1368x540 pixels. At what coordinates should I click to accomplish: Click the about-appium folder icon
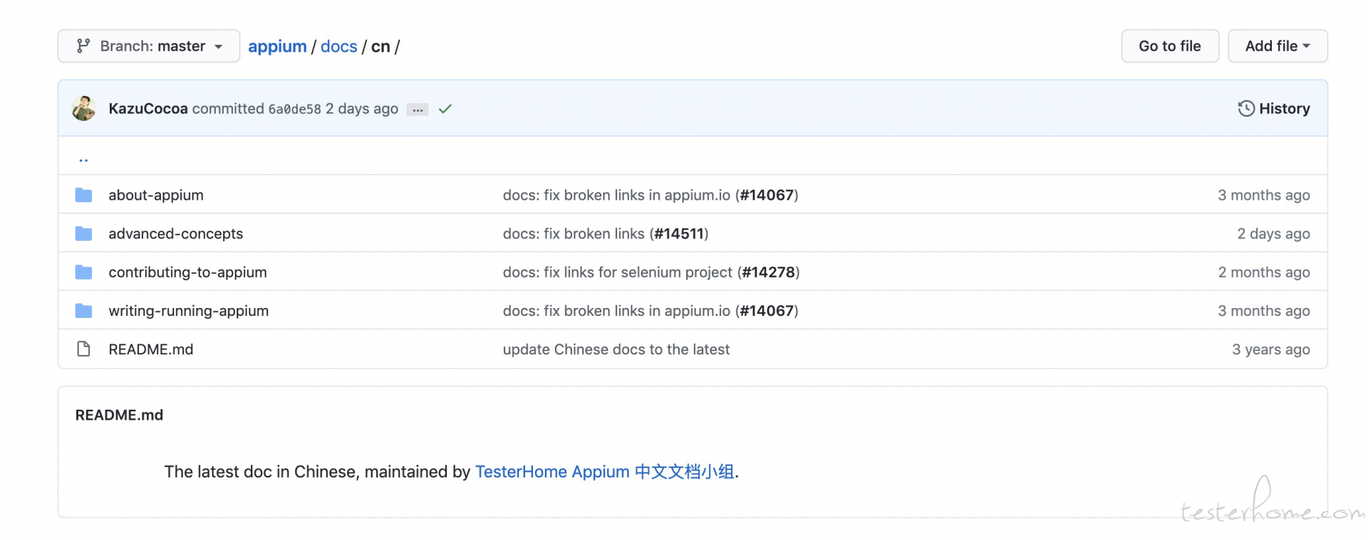pyautogui.click(x=84, y=195)
